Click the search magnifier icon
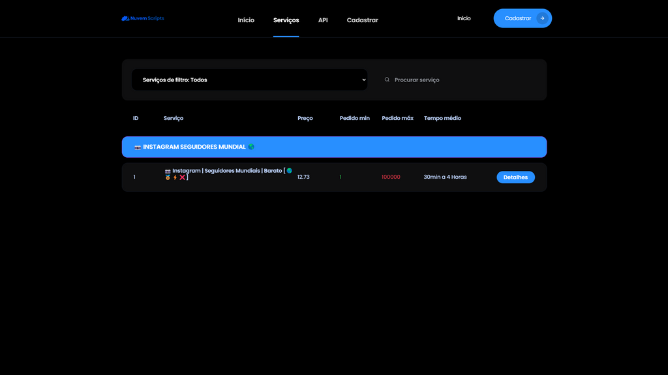This screenshot has height=375, width=668. (387, 80)
